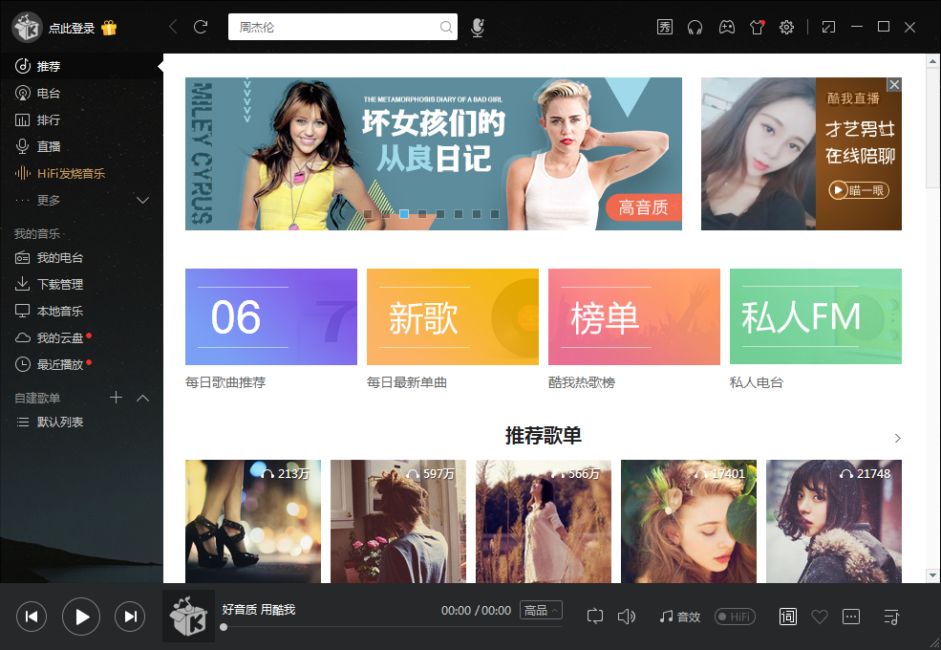
Task: Open 直播 live in sidebar
Action: point(81,146)
